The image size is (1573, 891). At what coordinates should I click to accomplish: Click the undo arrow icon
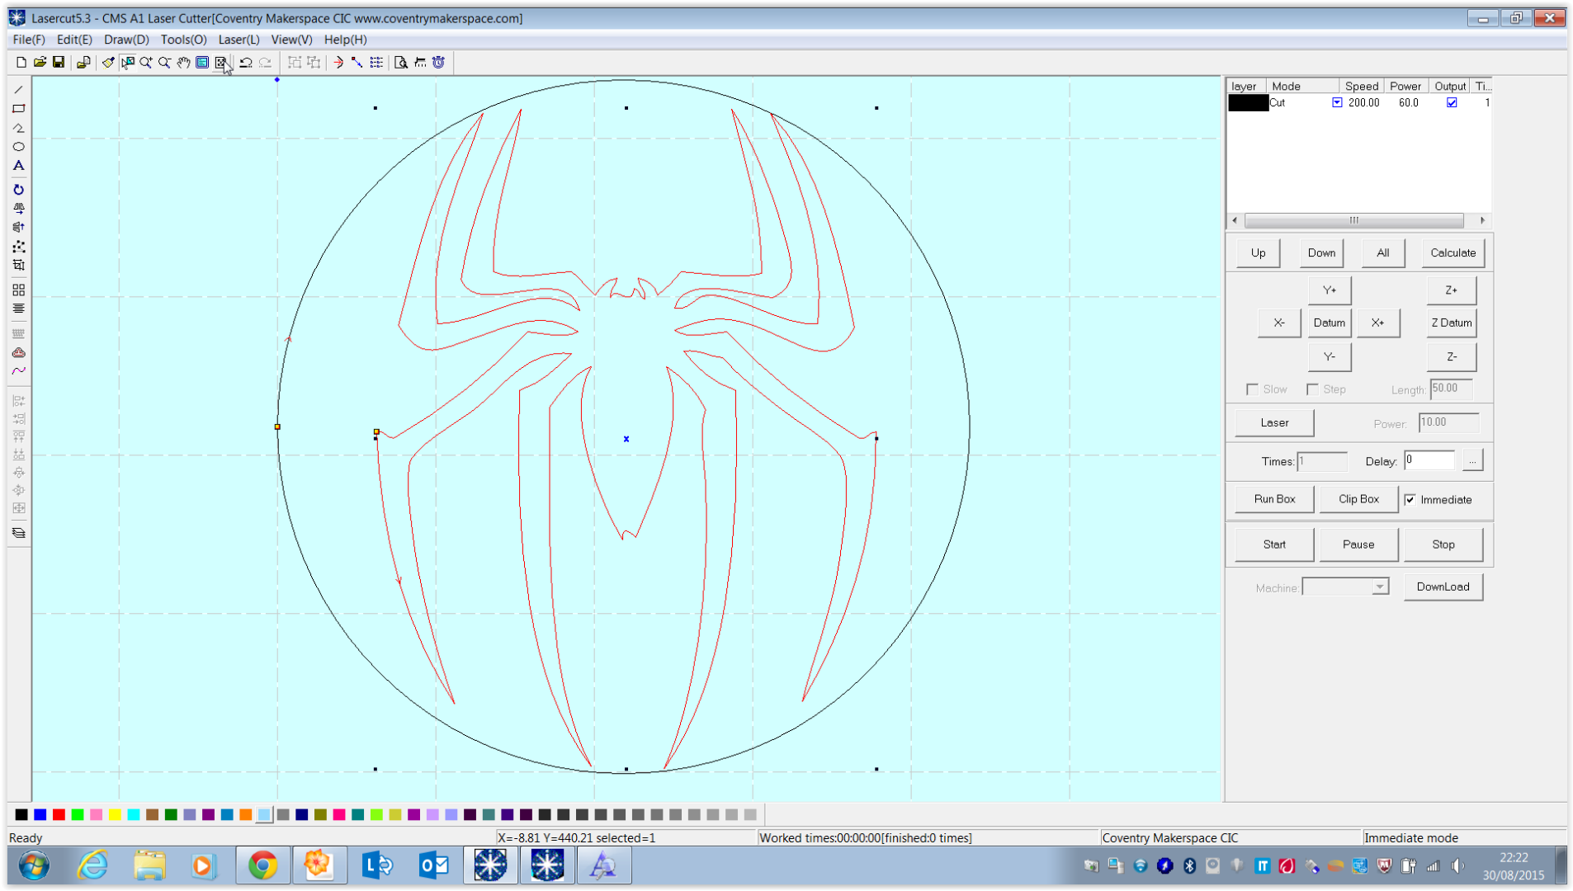click(x=246, y=63)
